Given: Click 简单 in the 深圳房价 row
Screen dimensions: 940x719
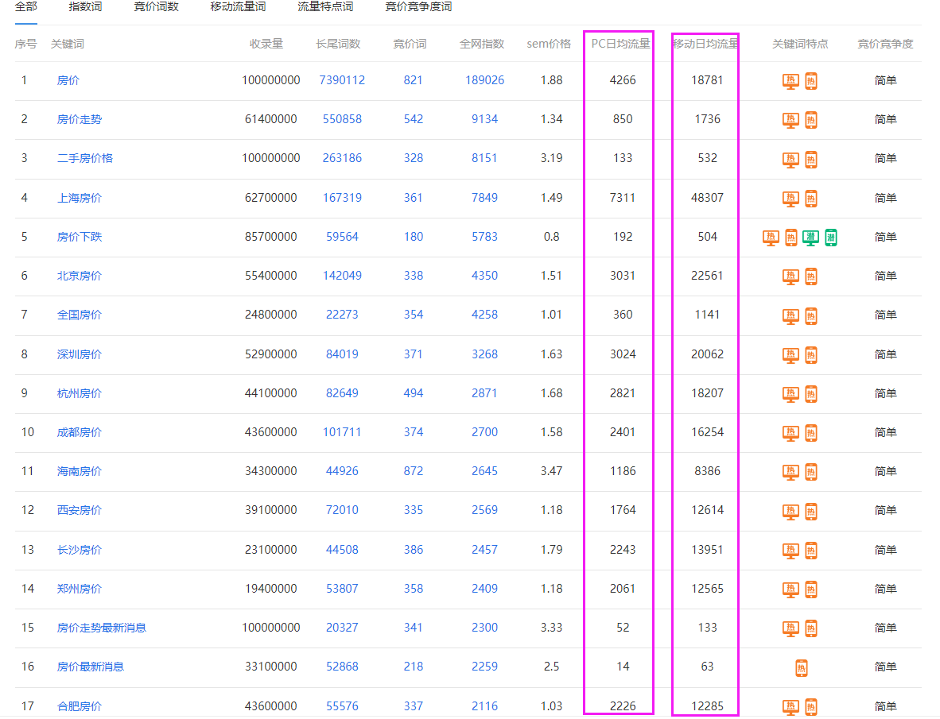Looking at the screenshot, I should (x=885, y=354).
